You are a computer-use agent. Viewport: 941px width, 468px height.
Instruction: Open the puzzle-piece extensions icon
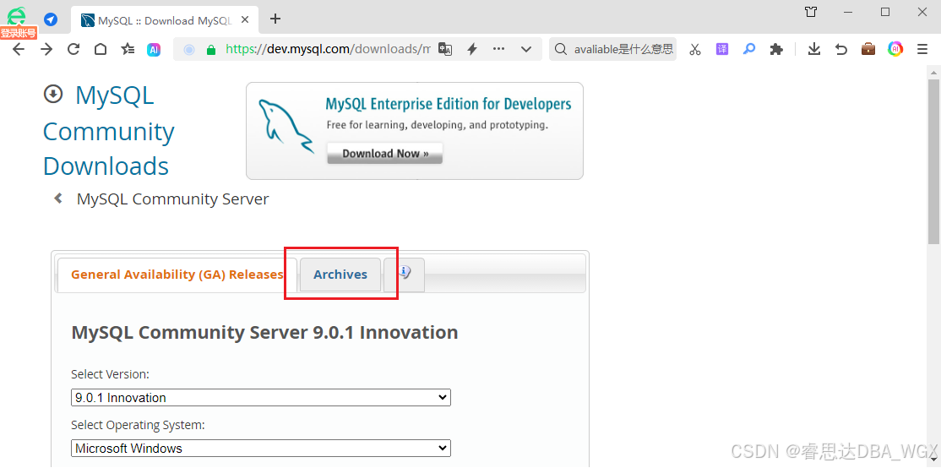(776, 49)
